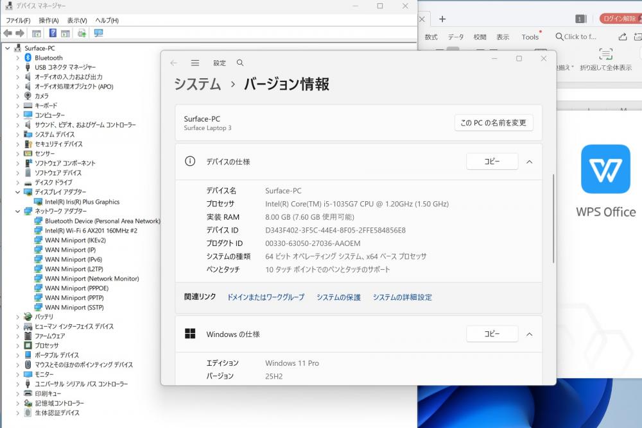This screenshot has width=642, height=428.
Task: Expand the ディスク ドライブ node
Action: coord(17,183)
